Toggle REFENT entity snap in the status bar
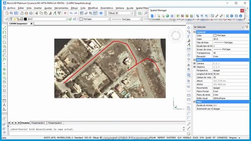Image resolution: width=251 pixels, height=141 pixels. [x=161, y=137]
